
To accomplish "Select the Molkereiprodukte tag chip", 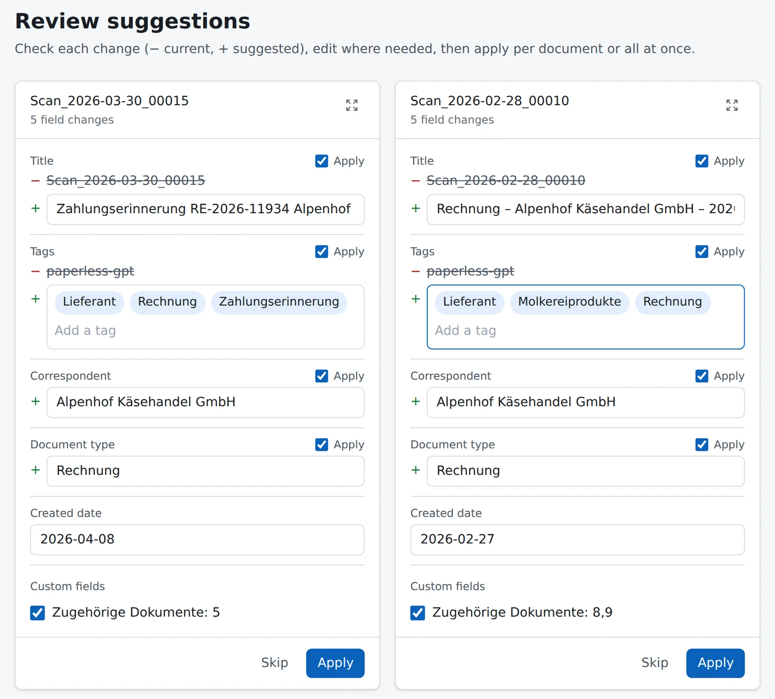I will [x=570, y=302].
